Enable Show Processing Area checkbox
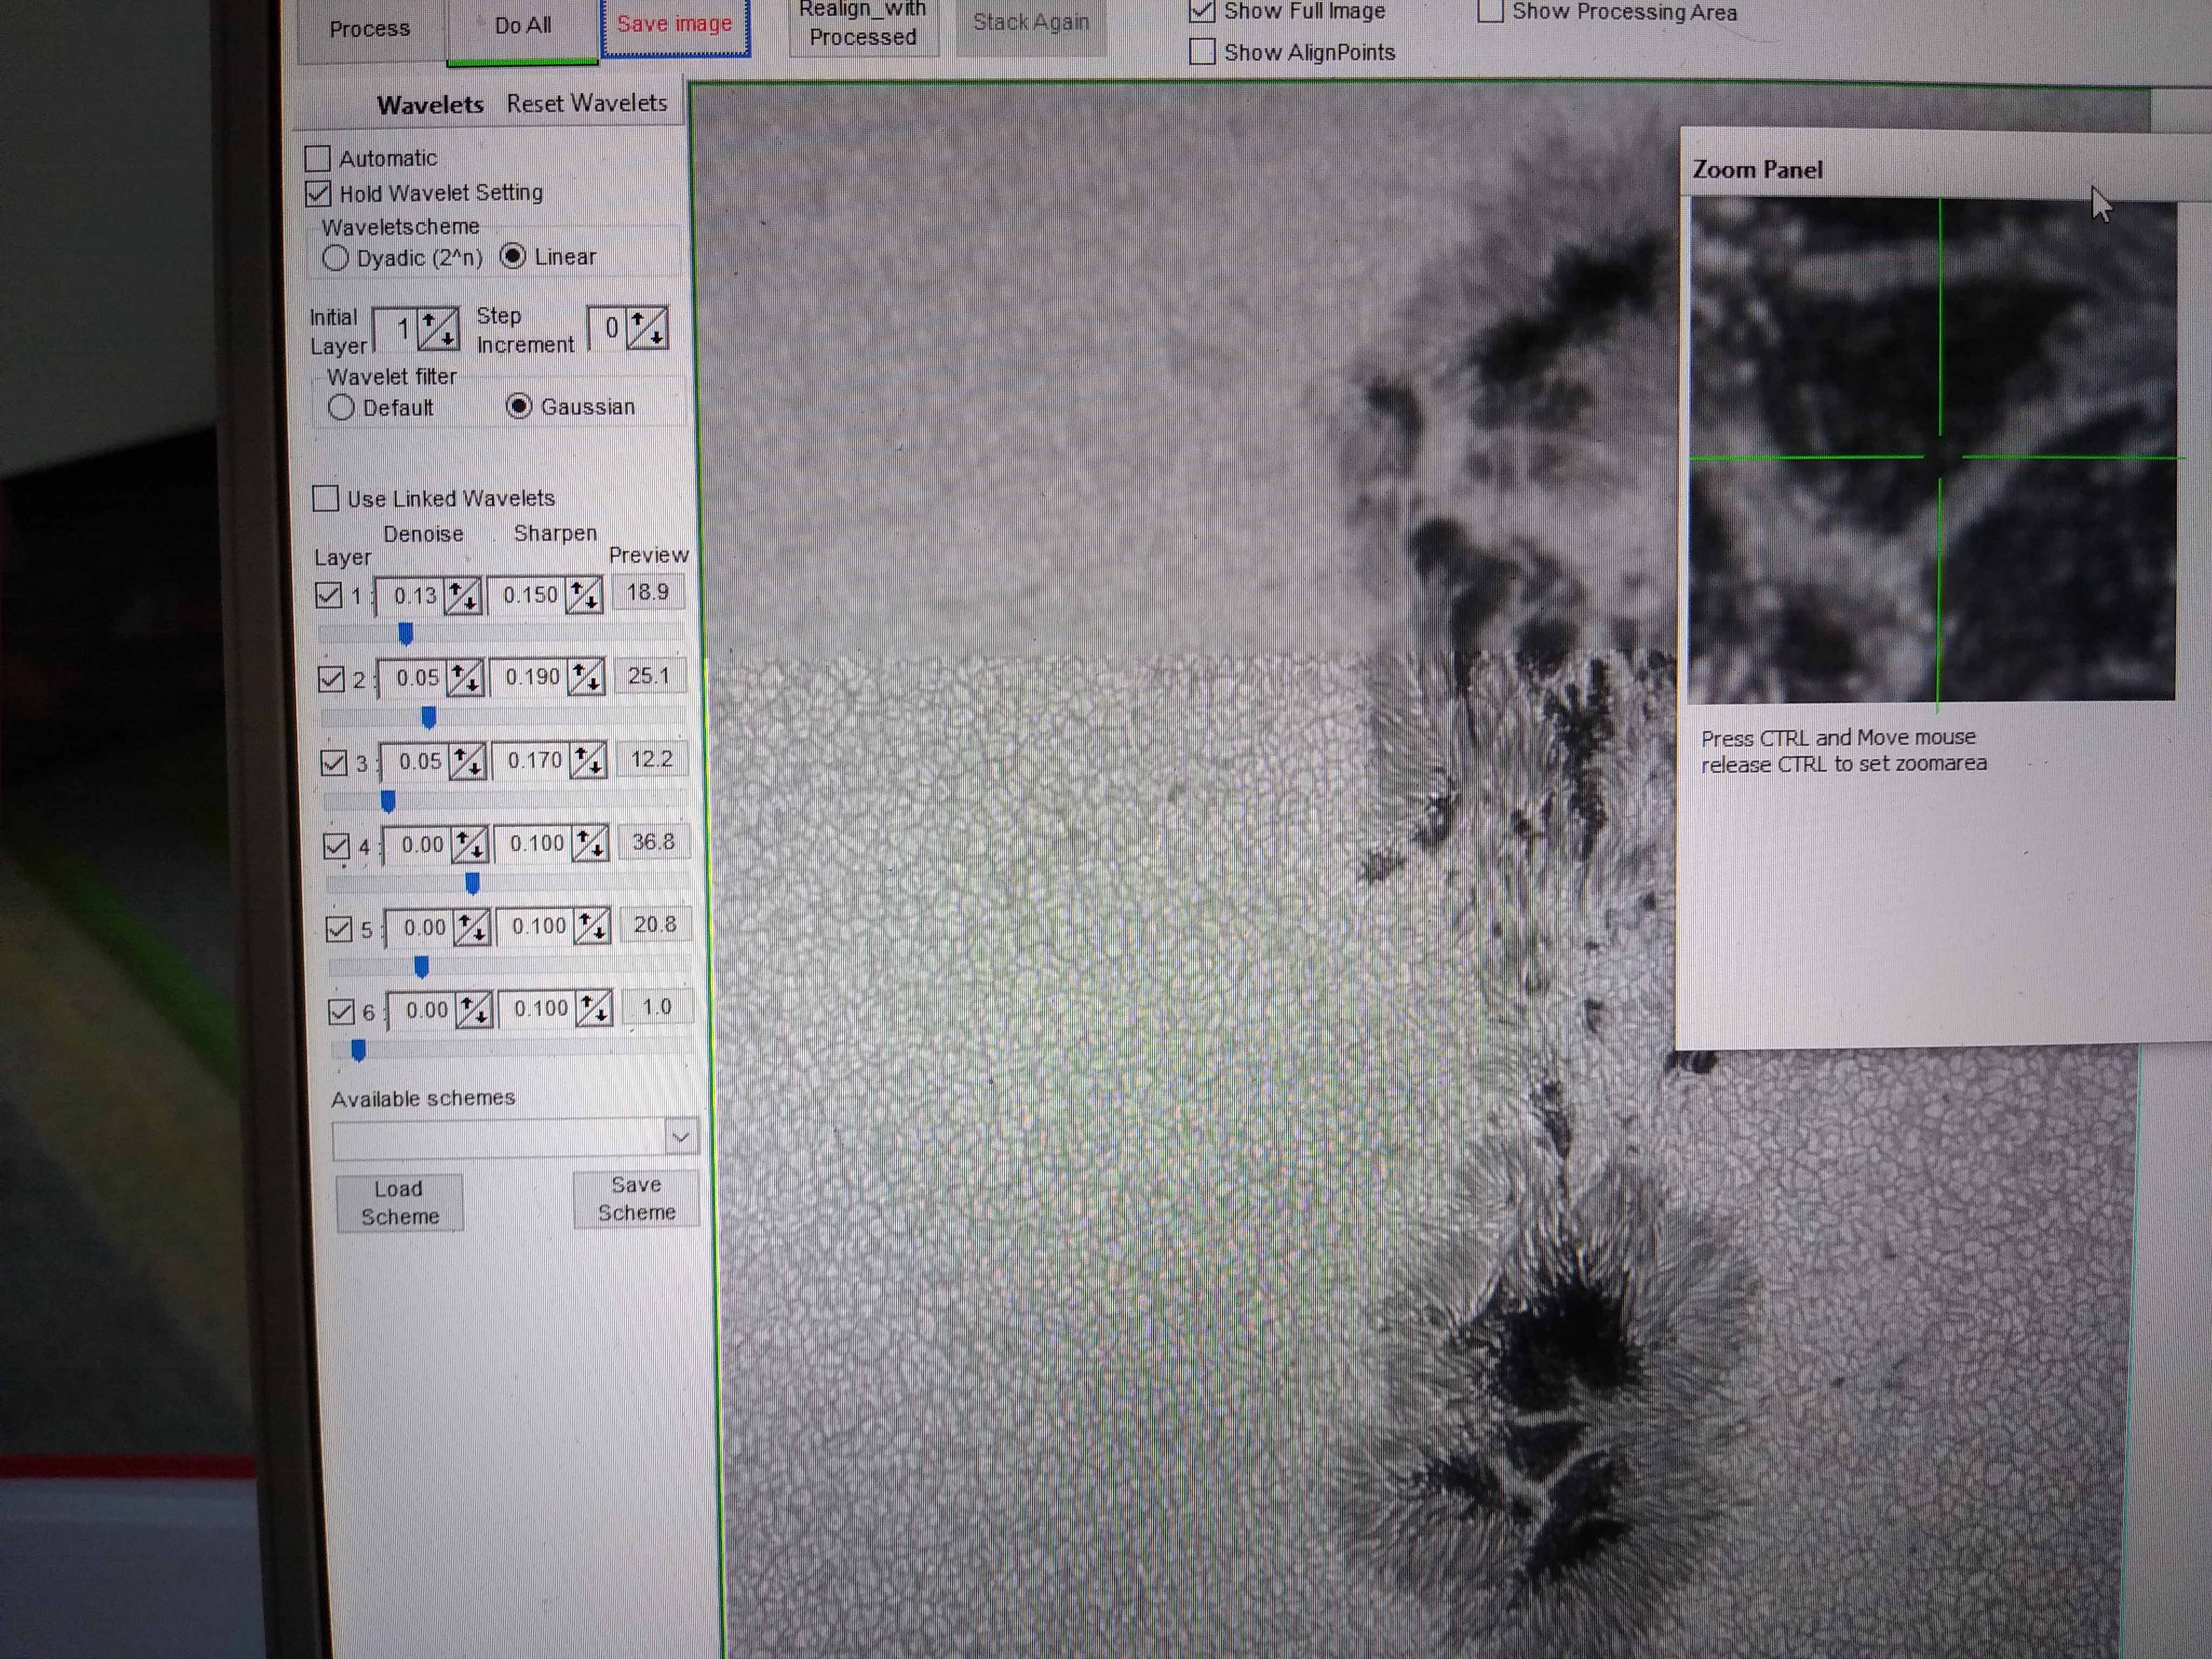The width and height of the screenshot is (2212, 1659). click(1490, 11)
